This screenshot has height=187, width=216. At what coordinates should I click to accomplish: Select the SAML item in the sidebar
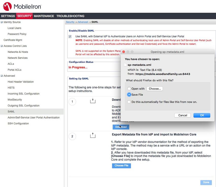[32, 111]
